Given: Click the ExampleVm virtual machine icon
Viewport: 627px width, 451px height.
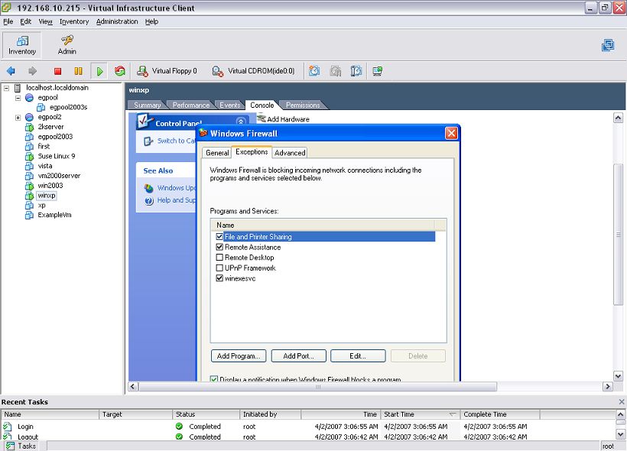Looking at the screenshot, I should tap(29, 215).
